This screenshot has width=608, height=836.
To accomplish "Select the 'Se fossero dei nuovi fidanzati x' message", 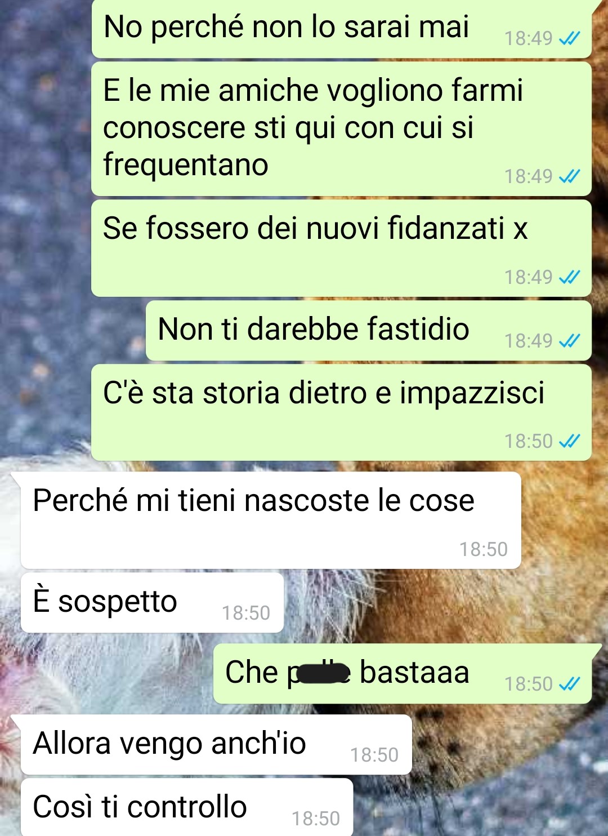I will click(342, 248).
